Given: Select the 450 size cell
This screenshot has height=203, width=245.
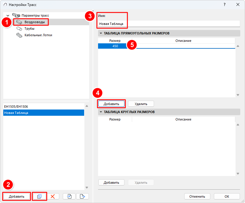Looking at the screenshot, I should tap(115, 46).
